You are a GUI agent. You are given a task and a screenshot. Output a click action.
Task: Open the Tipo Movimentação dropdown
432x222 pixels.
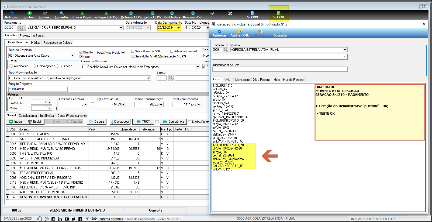click(149, 78)
